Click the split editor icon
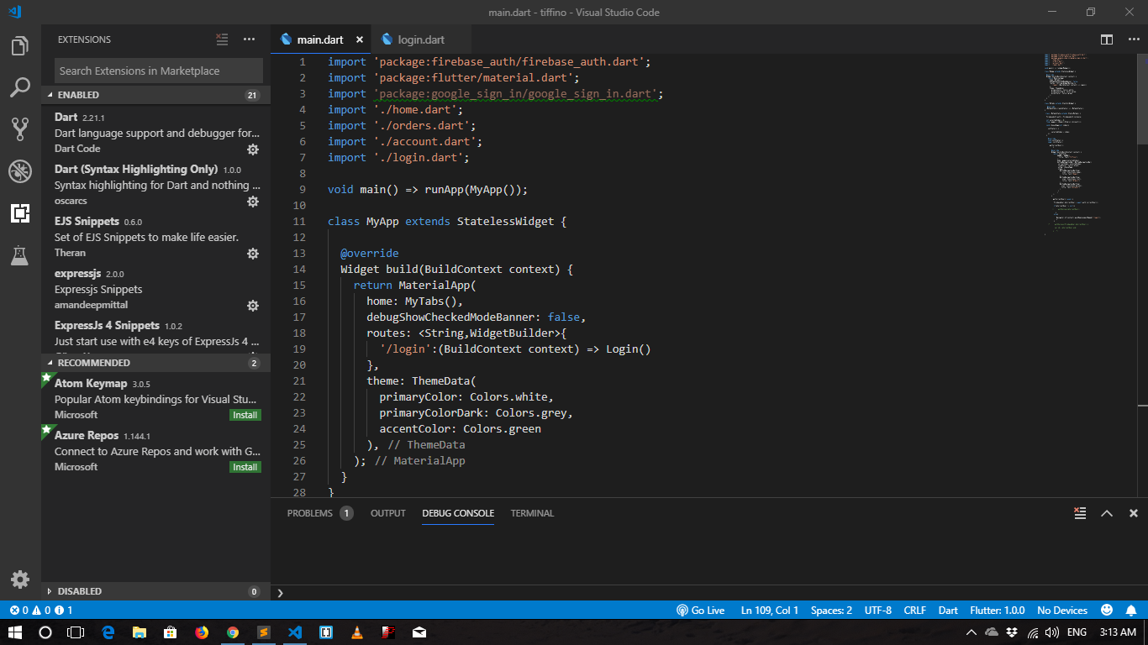The width and height of the screenshot is (1148, 645). 1107,39
